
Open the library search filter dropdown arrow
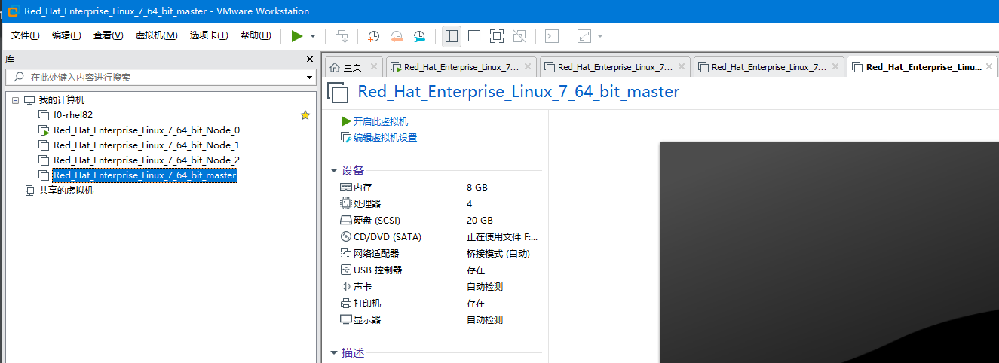[x=309, y=78]
